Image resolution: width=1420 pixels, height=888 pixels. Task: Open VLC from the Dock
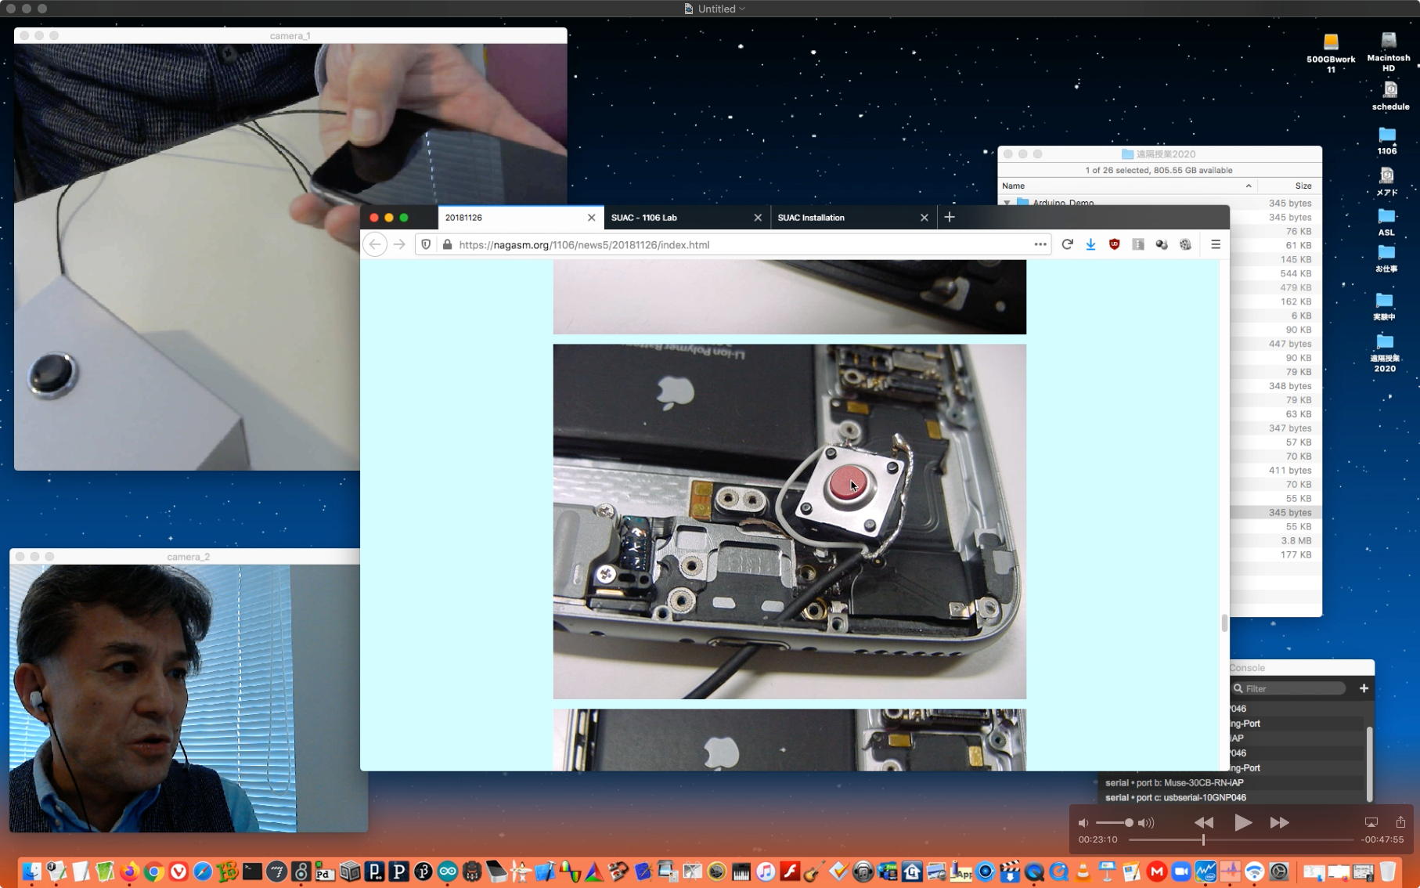click(1083, 872)
